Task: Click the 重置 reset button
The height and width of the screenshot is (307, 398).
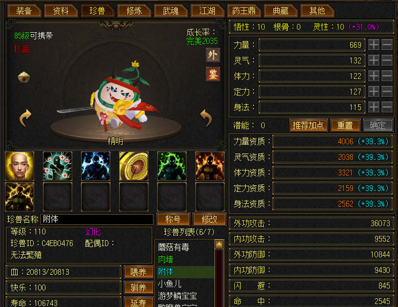Action: point(345,125)
